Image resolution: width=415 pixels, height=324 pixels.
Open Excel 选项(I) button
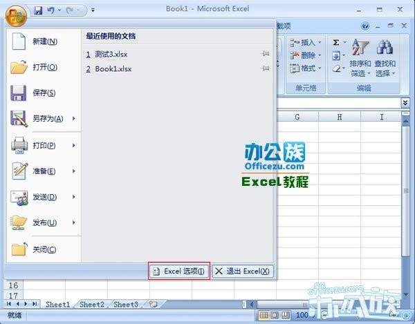coord(179,271)
